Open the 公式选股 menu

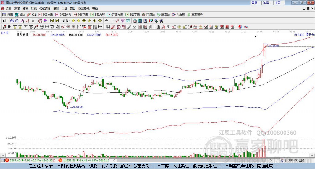click(x=45, y=8)
